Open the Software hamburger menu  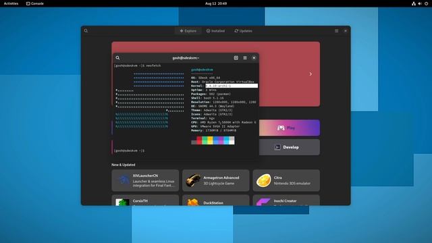(x=336, y=31)
